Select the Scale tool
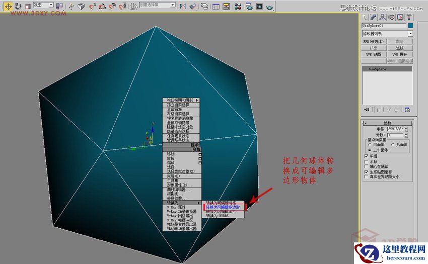Image resolution: width=428 pixels, height=264 pixels. (x=28, y=6)
